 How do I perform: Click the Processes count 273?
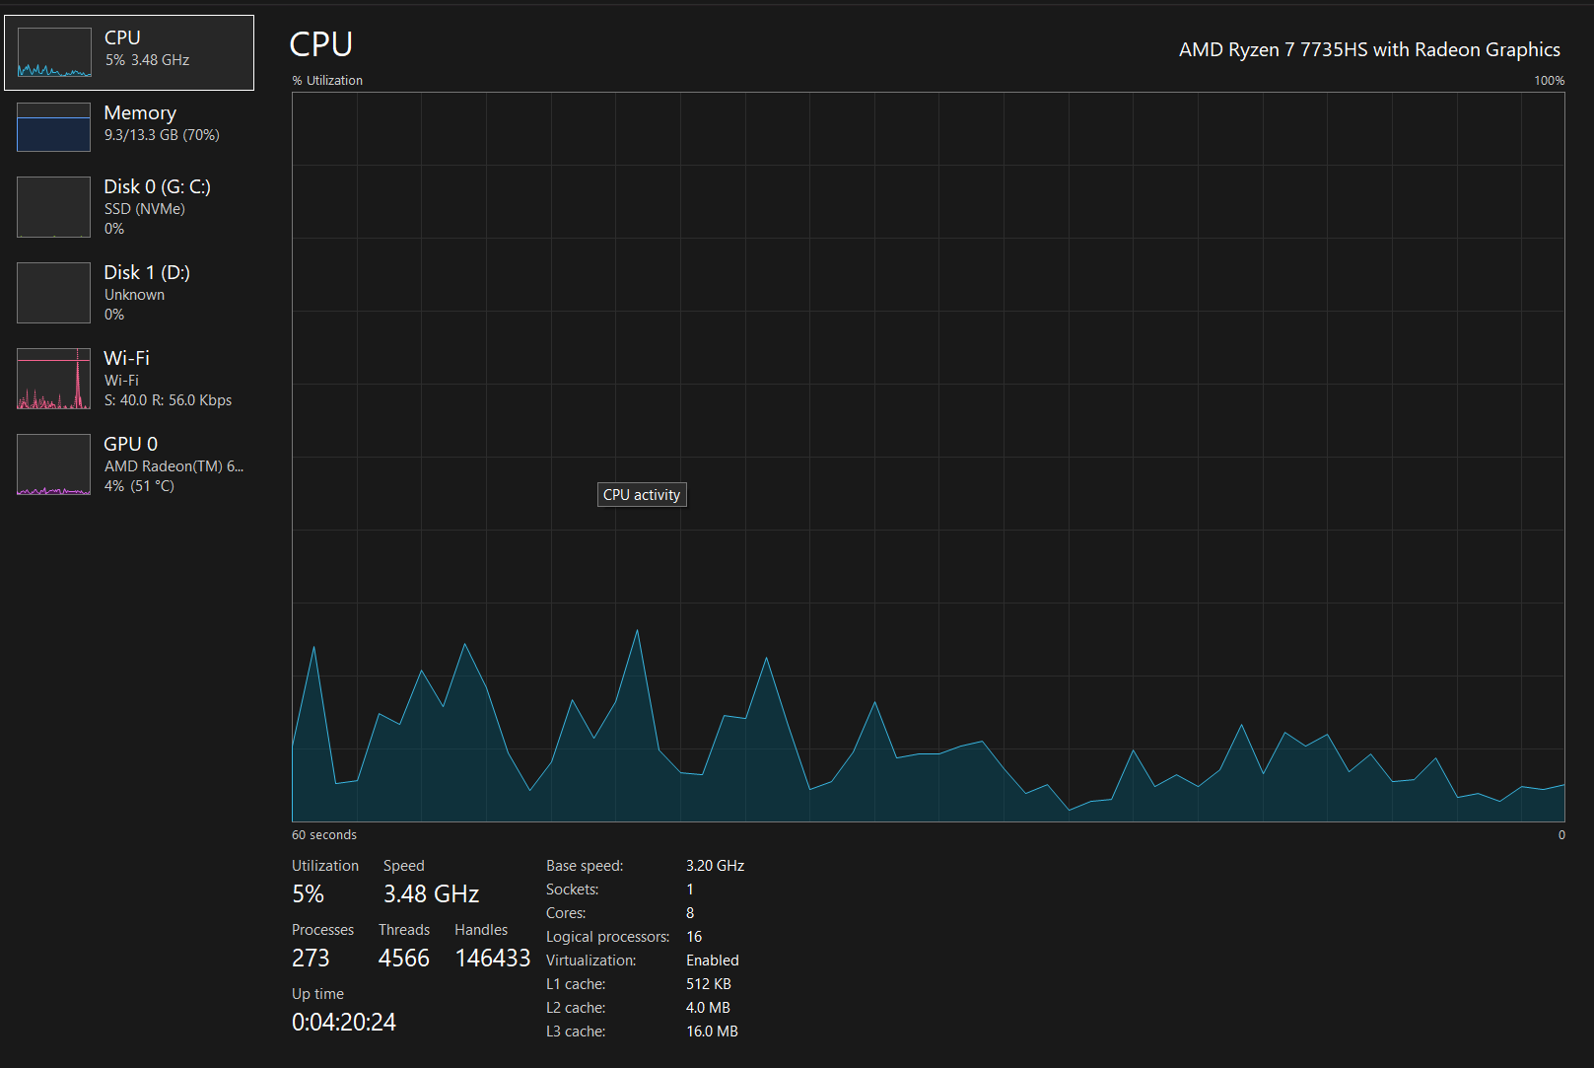(311, 959)
